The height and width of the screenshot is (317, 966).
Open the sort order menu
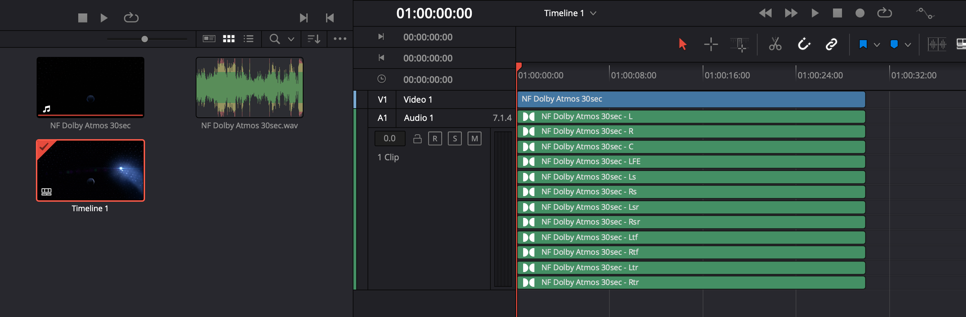(314, 39)
